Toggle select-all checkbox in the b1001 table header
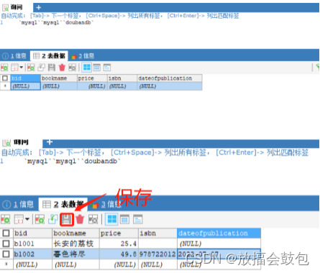Screen dimensions: 320x273 coord(6,233)
